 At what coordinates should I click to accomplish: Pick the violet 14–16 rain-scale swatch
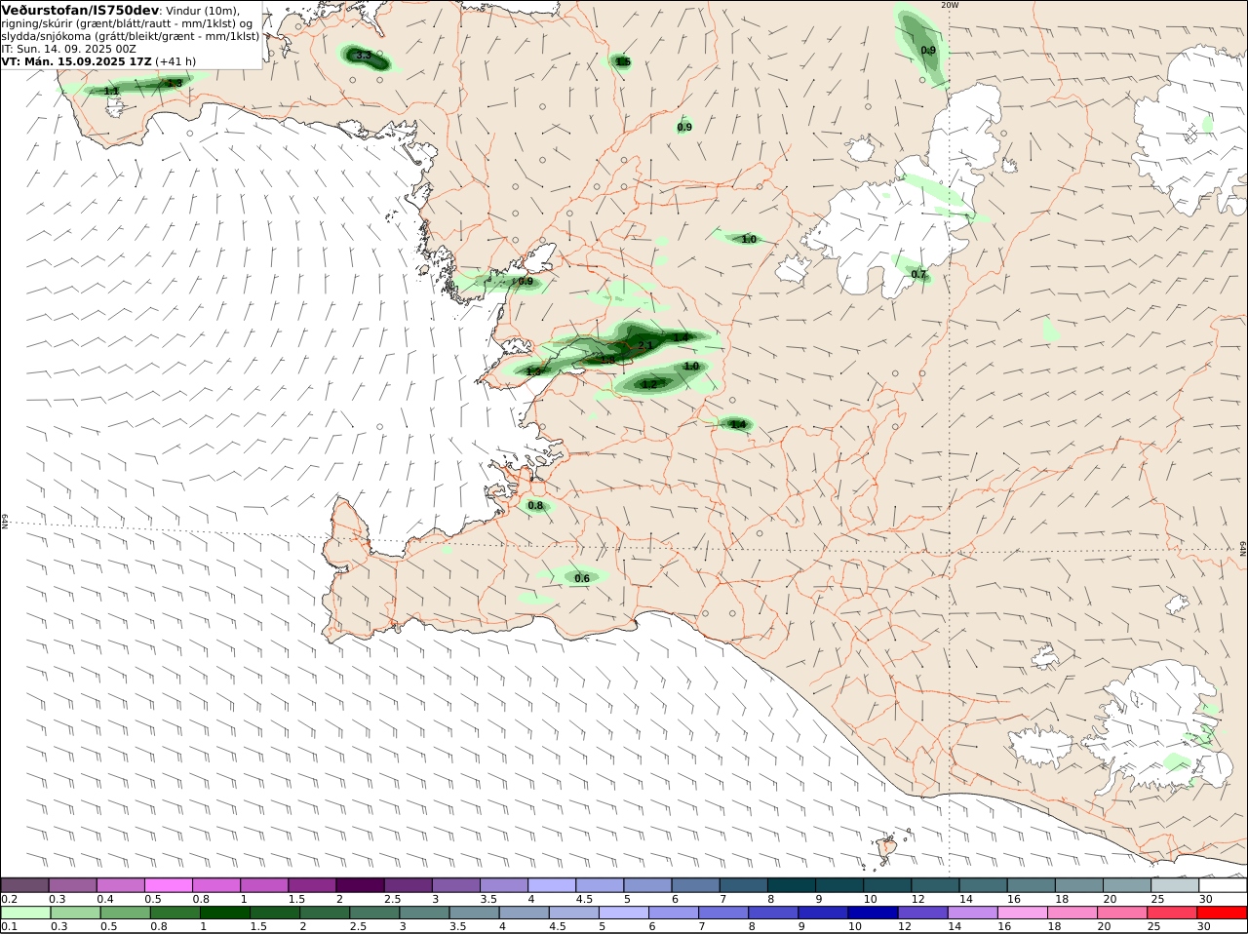coord(971,913)
